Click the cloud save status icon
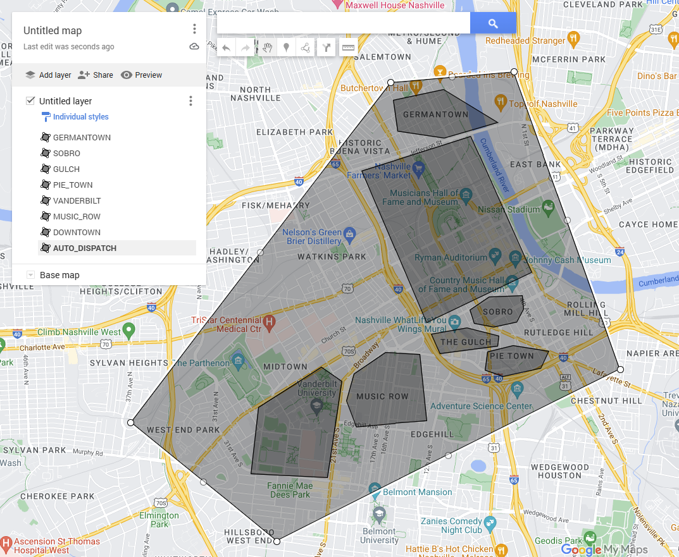The height and width of the screenshot is (557, 679). (194, 46)
